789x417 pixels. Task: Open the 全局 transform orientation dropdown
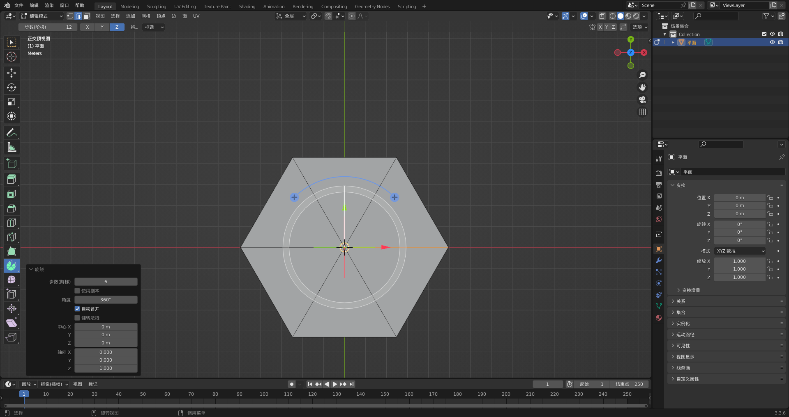tap(291, 16)
